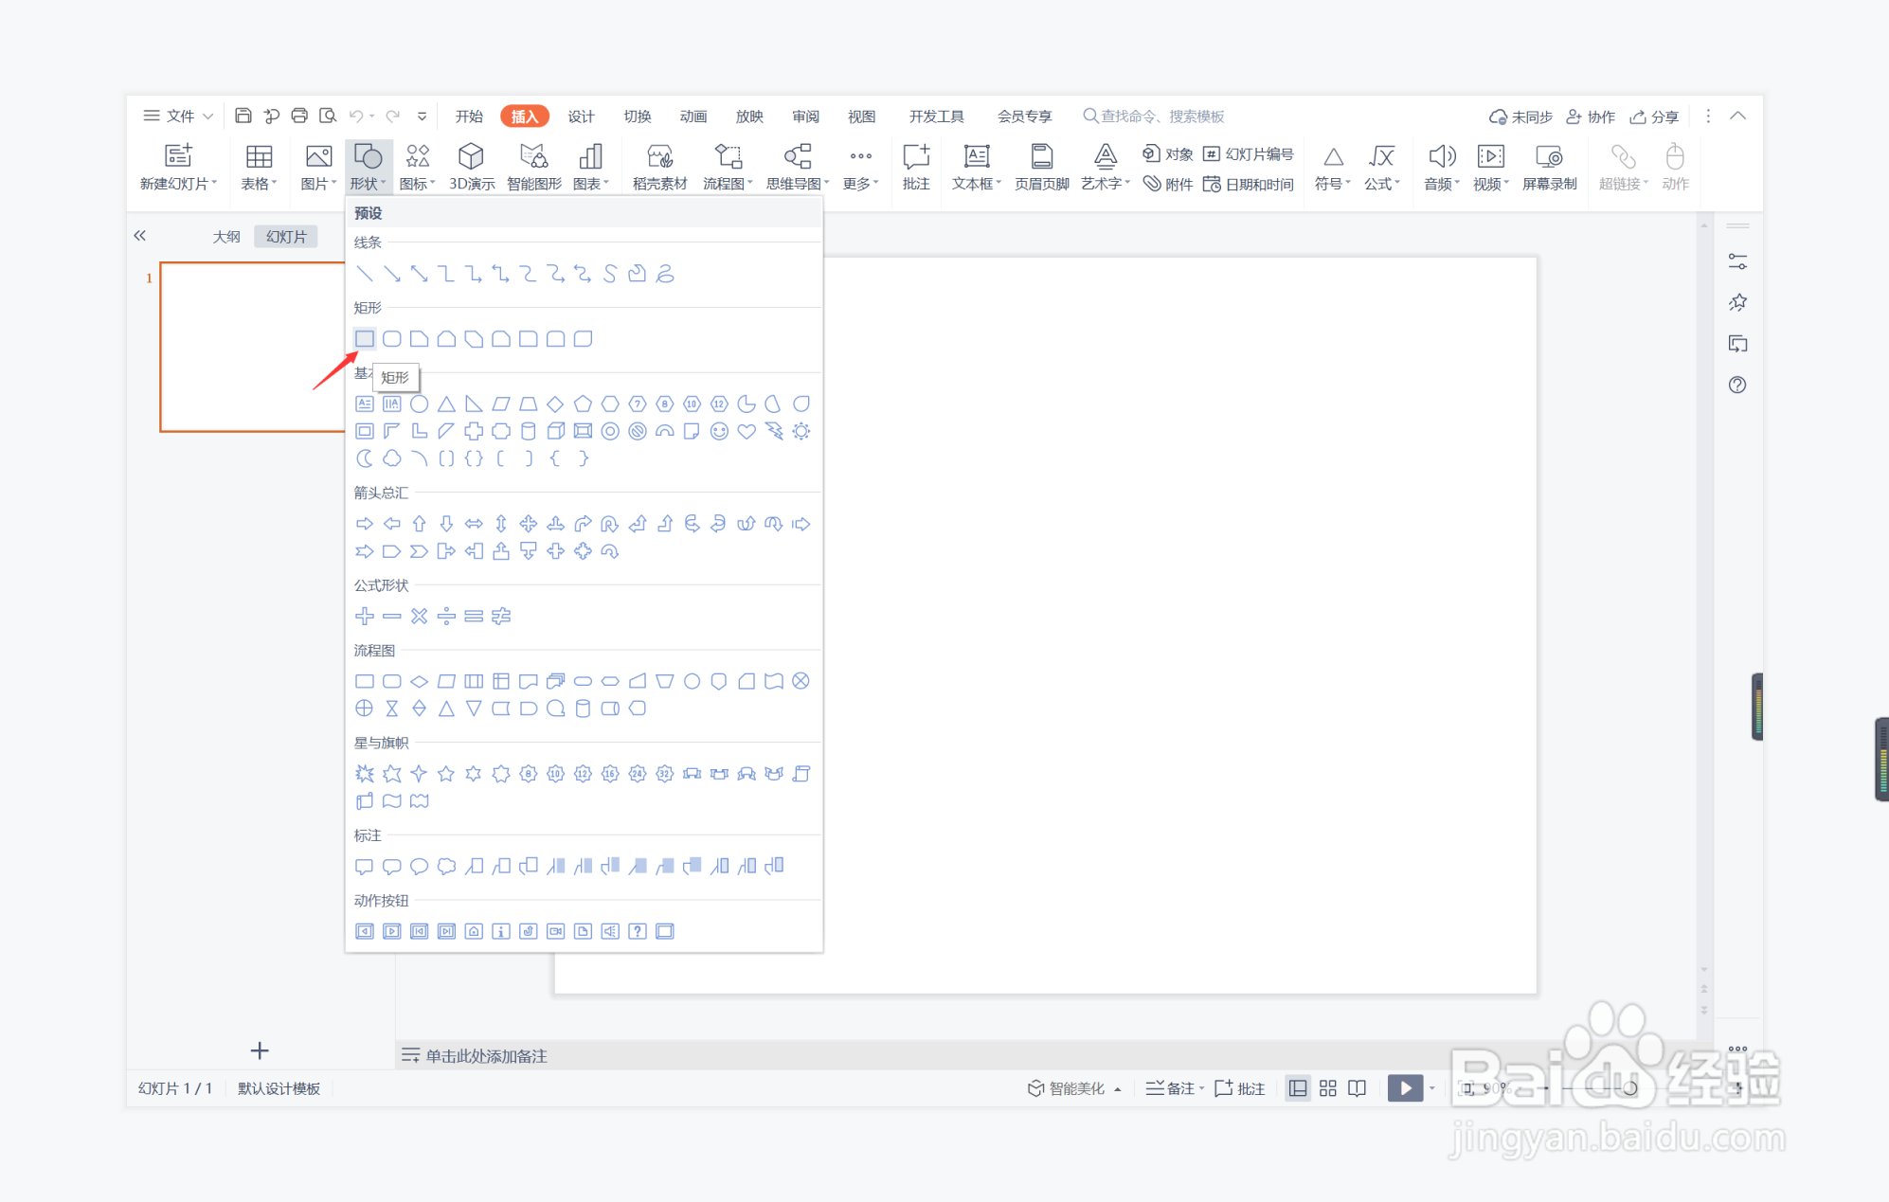Select the cloud callout shape under 标注
The image size is (1889, 1202).
446,866
